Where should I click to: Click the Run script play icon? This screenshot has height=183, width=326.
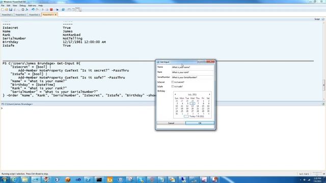click(43, 10)
